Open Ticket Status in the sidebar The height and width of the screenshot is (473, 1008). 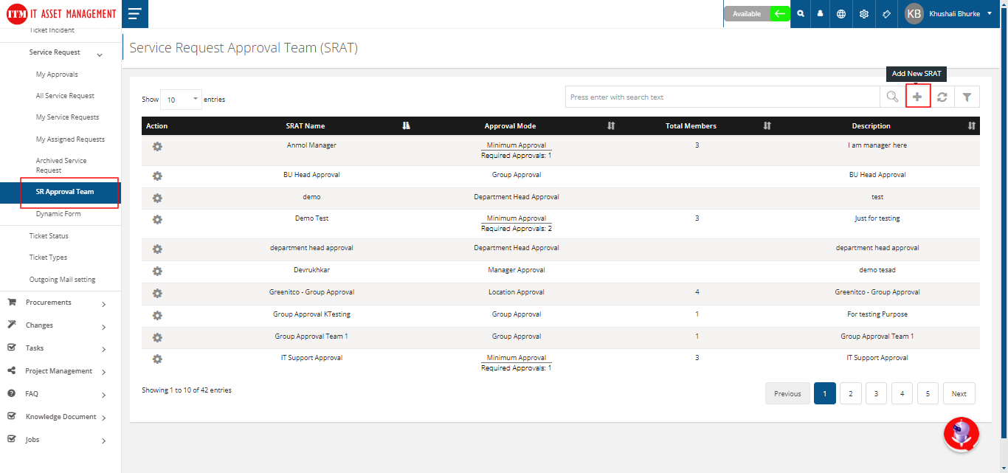point(49,236)
